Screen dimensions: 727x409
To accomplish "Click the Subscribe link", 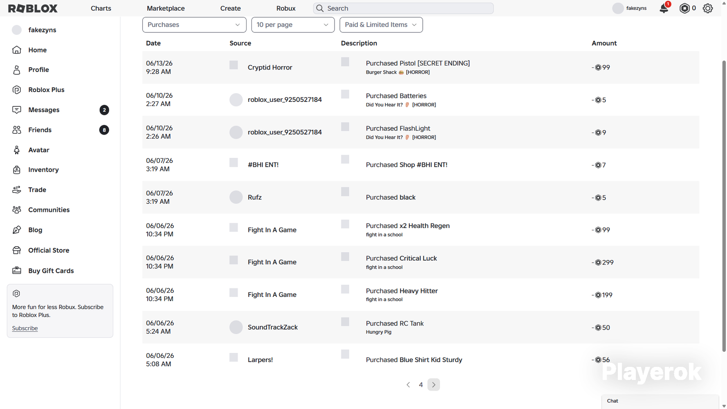I will 25,328.
